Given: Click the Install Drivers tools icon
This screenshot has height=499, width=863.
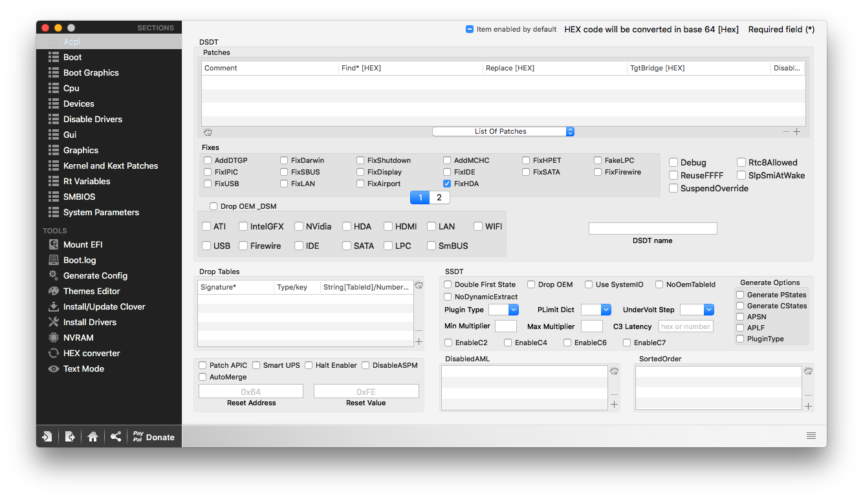Looking at the screenshot, I should click(54, 322).
